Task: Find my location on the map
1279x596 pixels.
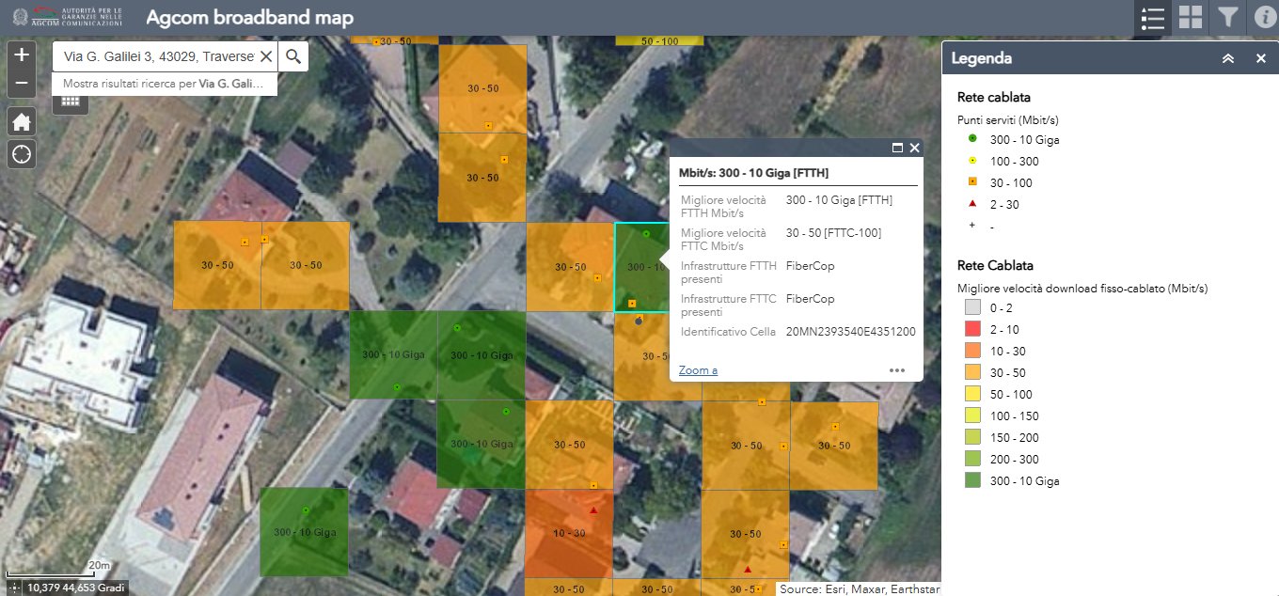Action: [x=22, y=153]
